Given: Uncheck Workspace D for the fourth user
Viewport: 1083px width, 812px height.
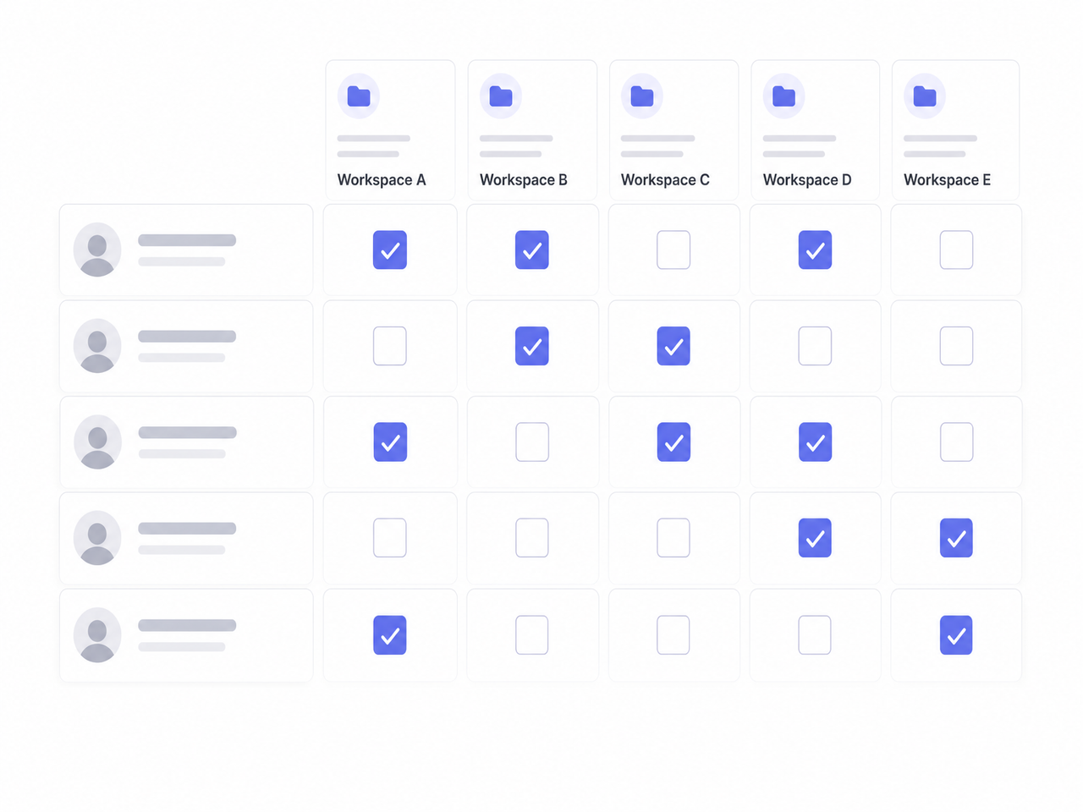Looking at the screenshot, I should (815, 538).
